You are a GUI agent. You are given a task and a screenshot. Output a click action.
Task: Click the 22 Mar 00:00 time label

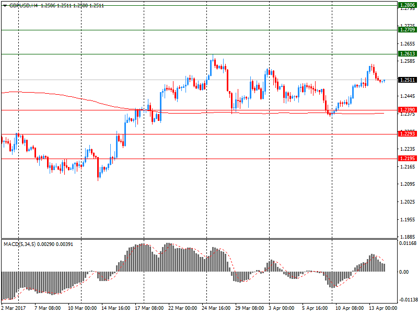[182, 308]
